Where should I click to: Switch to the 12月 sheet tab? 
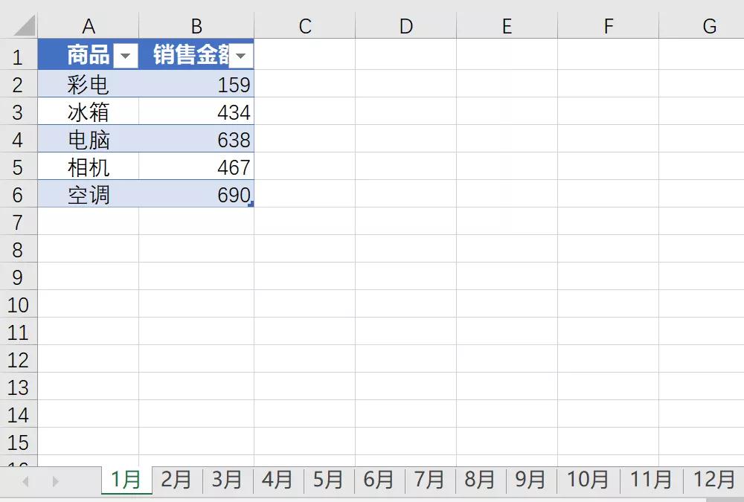[713, 480]
